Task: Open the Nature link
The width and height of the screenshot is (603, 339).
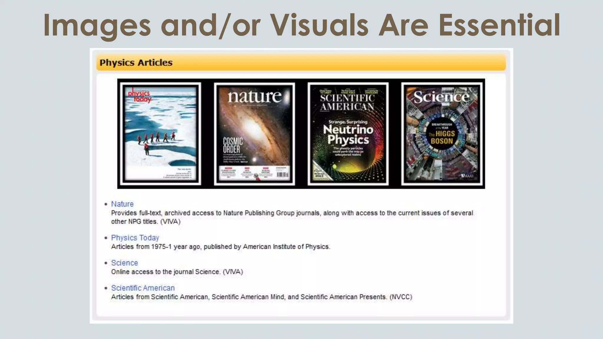Action: [x=122, y=204]
